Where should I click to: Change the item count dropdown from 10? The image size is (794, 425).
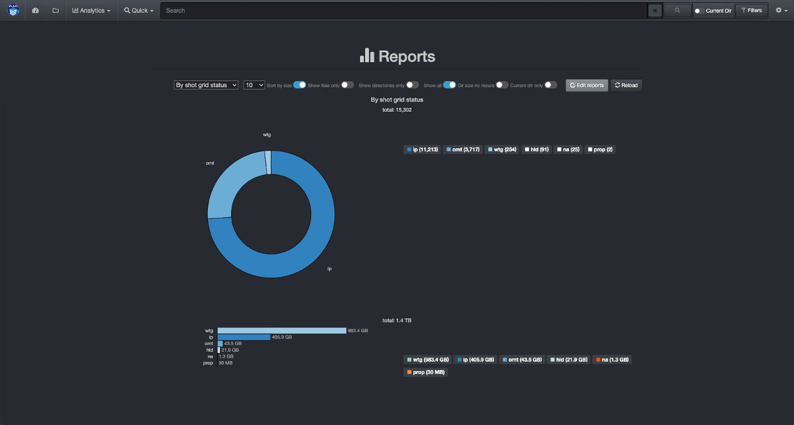click(x=254, y=84)
